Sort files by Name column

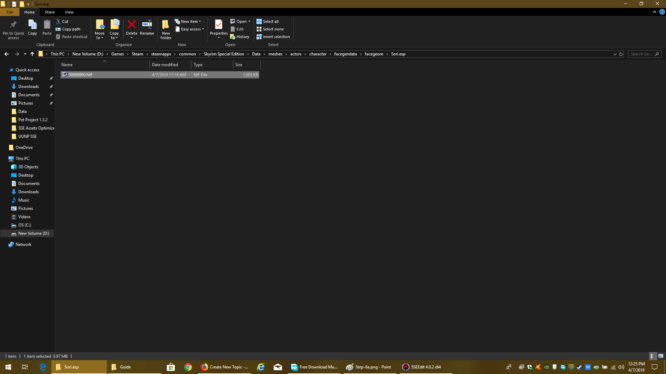[105, 65]
